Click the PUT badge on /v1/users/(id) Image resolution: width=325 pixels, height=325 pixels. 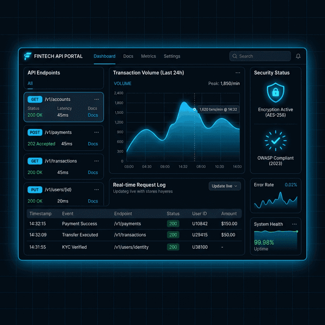(35, 189)
